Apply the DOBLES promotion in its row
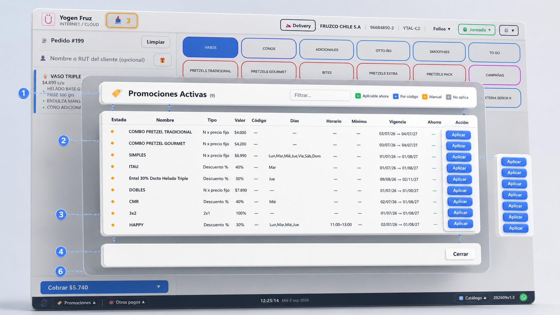 point(460,190)
